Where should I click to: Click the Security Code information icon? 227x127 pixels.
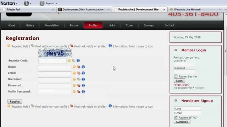(78, 61)
